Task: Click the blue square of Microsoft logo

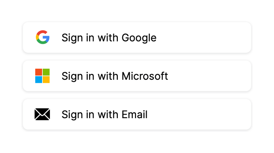Action: coord(39,79)
